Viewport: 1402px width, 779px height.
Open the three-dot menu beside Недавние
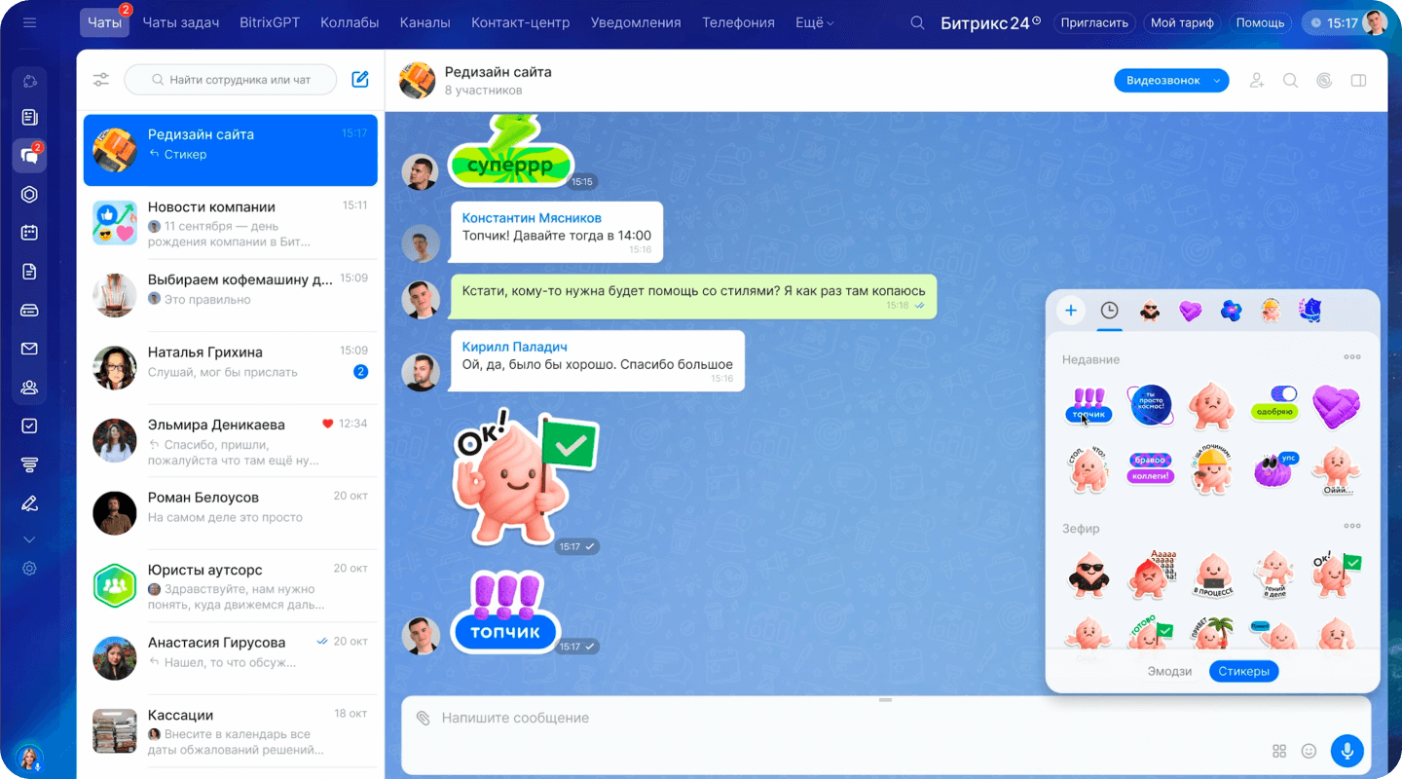pyautogui.click(x=1351, y=357)
